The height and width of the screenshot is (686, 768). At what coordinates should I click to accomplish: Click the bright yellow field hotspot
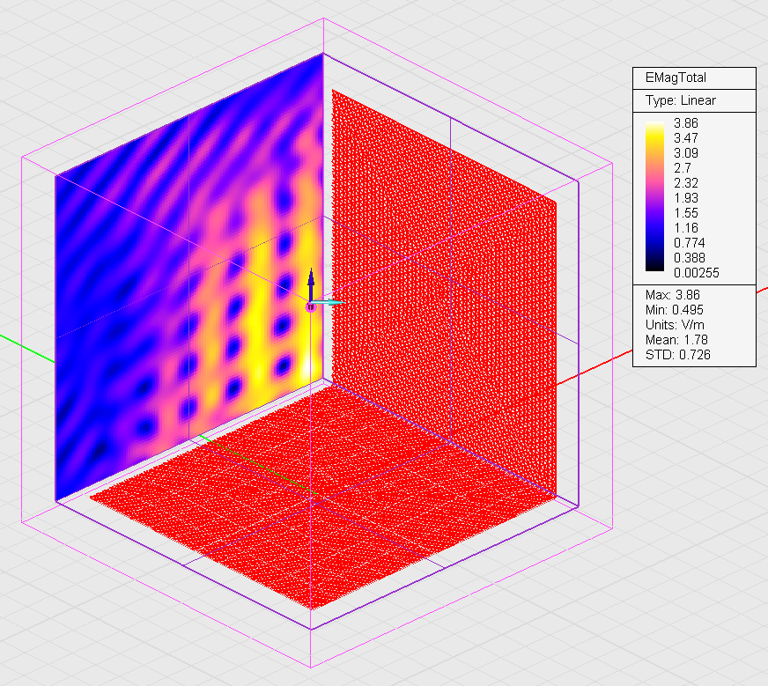(x=307, y=366)
